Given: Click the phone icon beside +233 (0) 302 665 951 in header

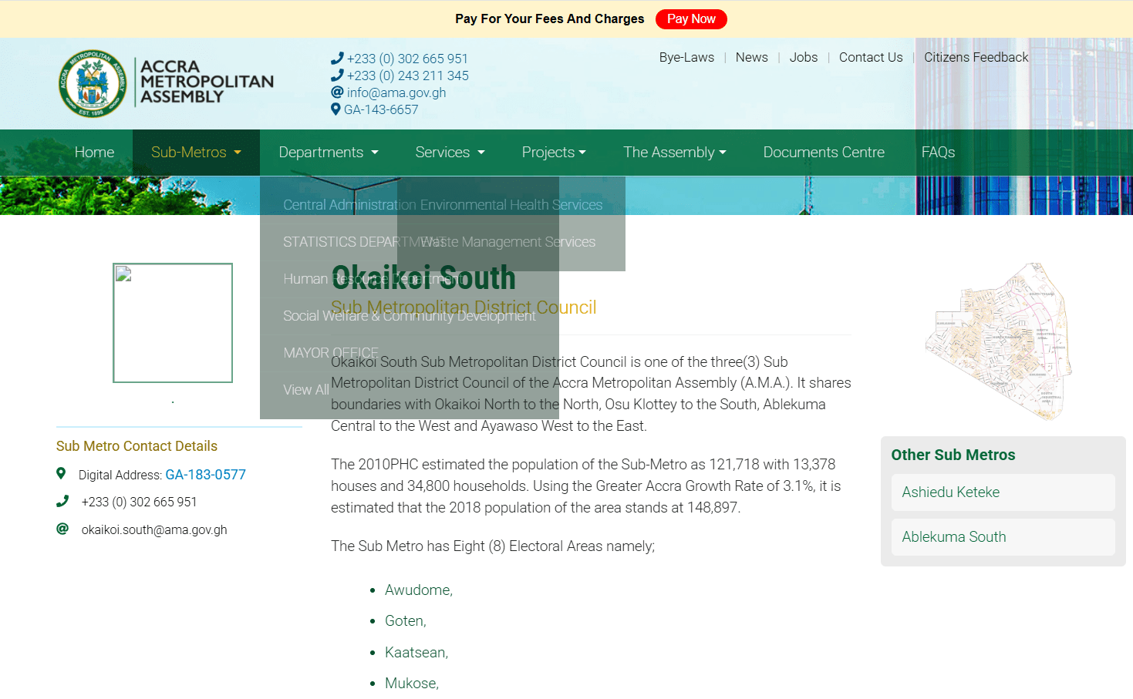Looking at the screenshot, I should coord(337,58).
